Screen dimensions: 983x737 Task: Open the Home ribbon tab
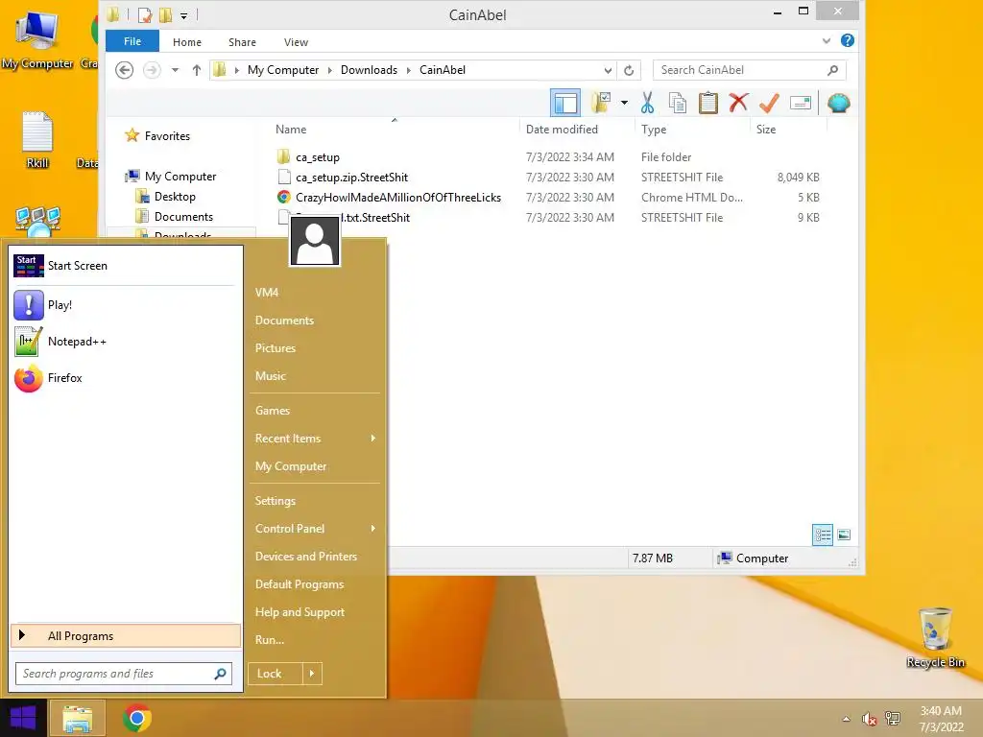(x=187, y=42)
